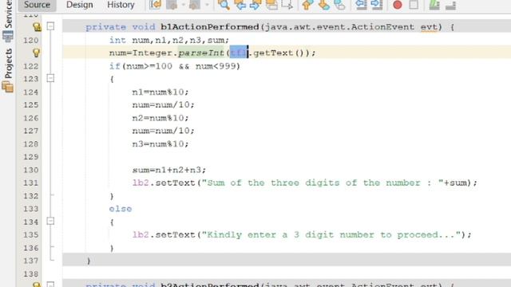This screenshot has height=287, width=511.
Task: Click the Shift Line Left icon
Action: point(361,5)
